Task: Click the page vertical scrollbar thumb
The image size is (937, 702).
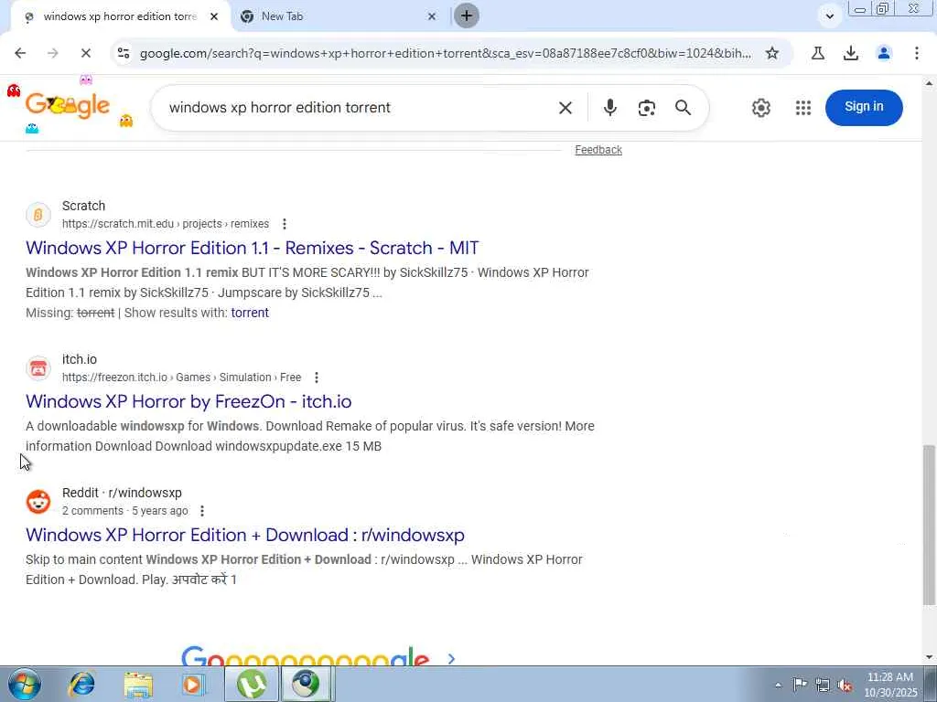Action: (x=929, y=524)
